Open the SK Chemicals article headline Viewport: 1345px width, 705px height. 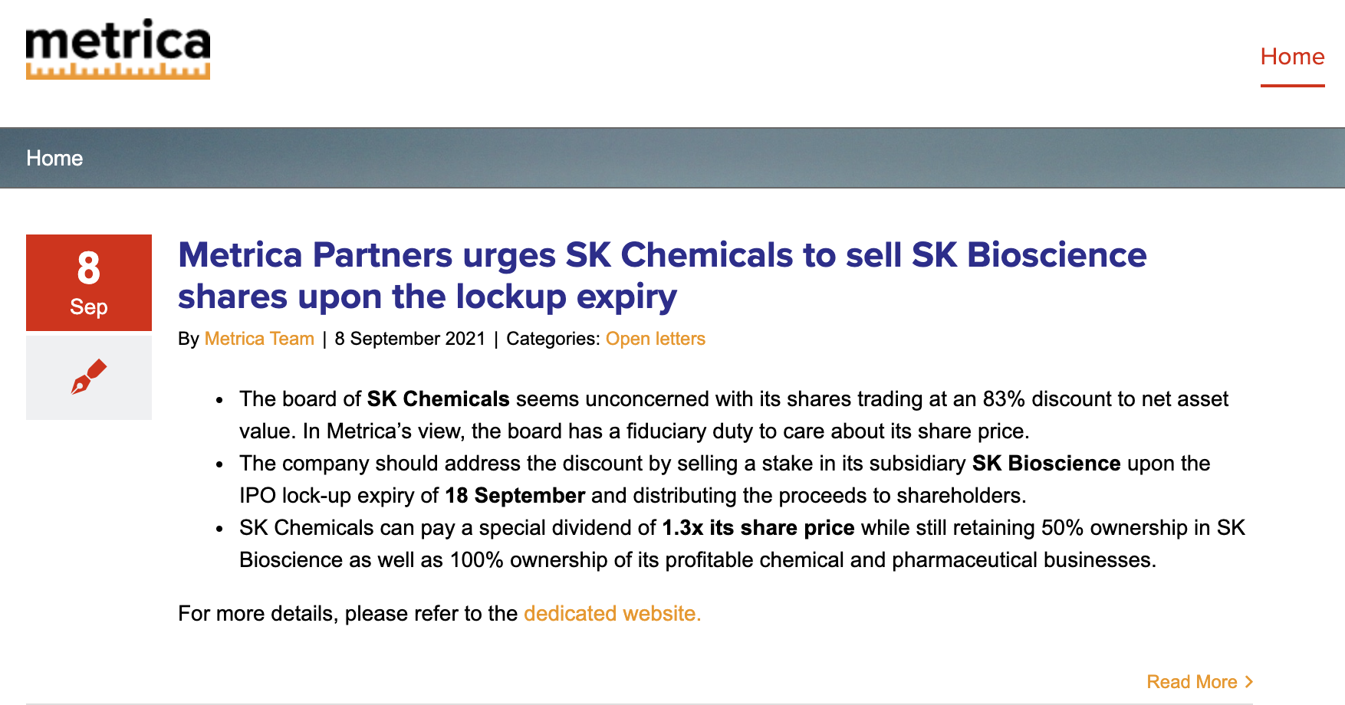[663, 276]
